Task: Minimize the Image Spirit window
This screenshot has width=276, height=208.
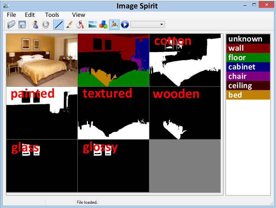Action: coord(245,5)
